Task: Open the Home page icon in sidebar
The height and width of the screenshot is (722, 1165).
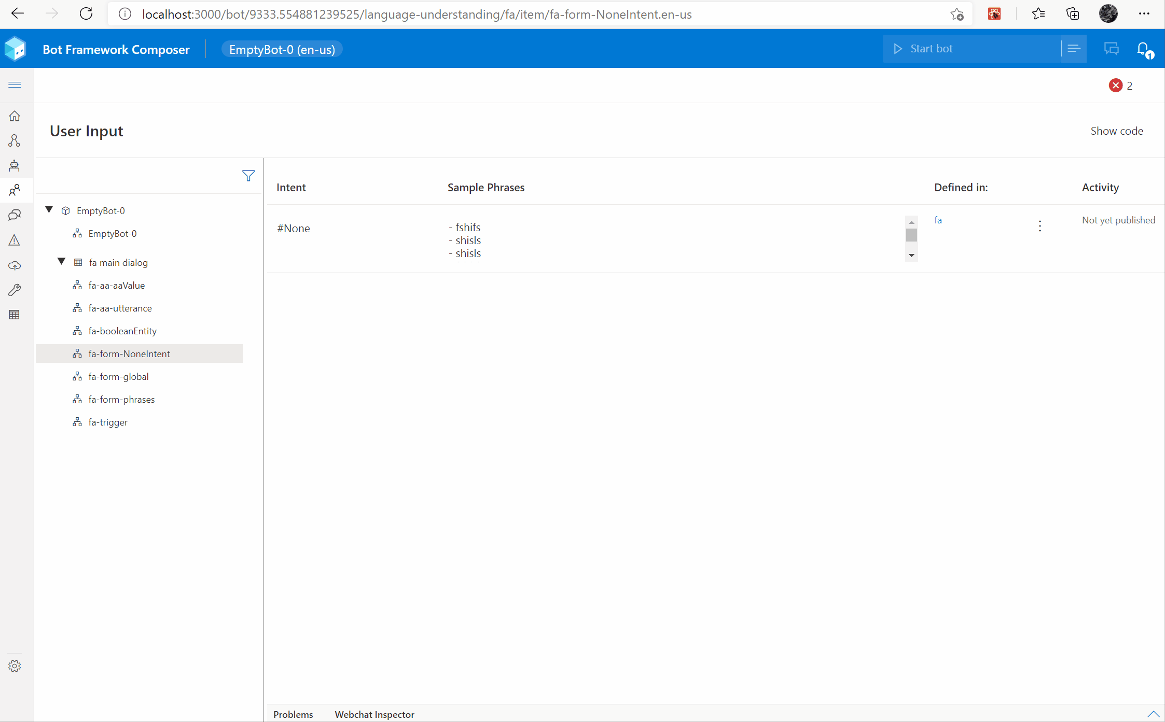Action: (15, 116)
